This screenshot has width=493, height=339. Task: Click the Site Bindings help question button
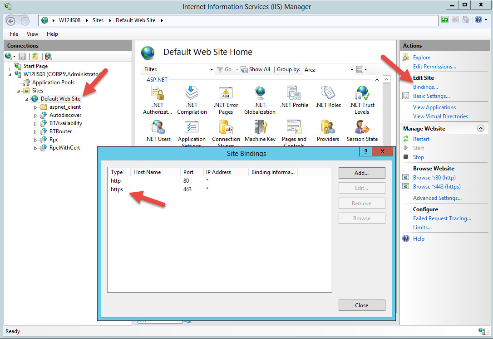click(x=365, y=151)
